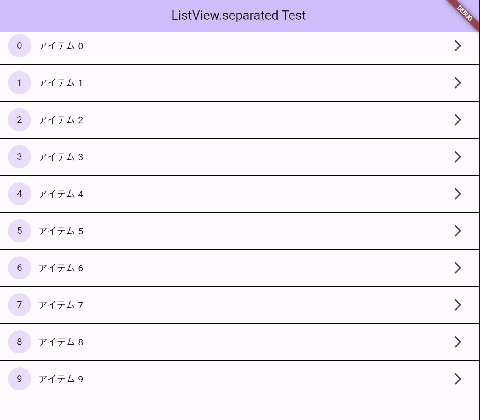480x420 pixels.
Task: Click the circular avatar numbered 2
Action: (x=19, y=120)
